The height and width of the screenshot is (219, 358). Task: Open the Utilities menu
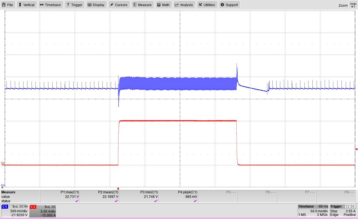(x=207, y=5)
